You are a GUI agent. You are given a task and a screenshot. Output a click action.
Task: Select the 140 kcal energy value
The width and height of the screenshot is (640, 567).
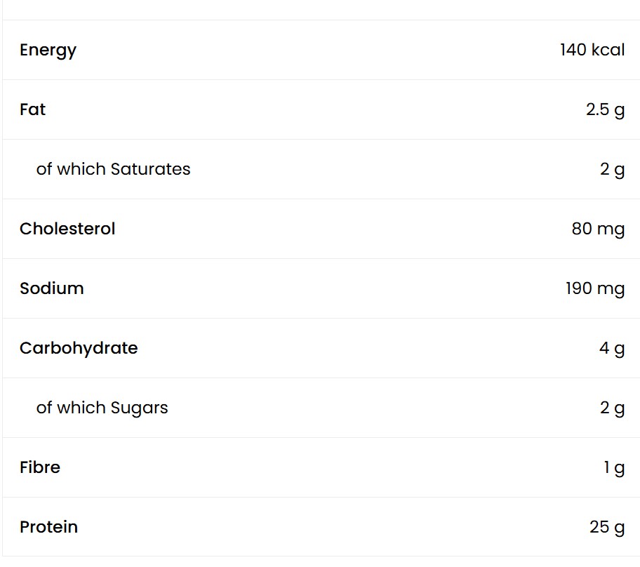tap(592, 50)
